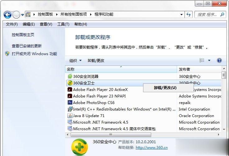This screenshot has width=229, height=156.
Task: Select Adobe Flash Player 23 NPAPI icon
Action: 70,96
